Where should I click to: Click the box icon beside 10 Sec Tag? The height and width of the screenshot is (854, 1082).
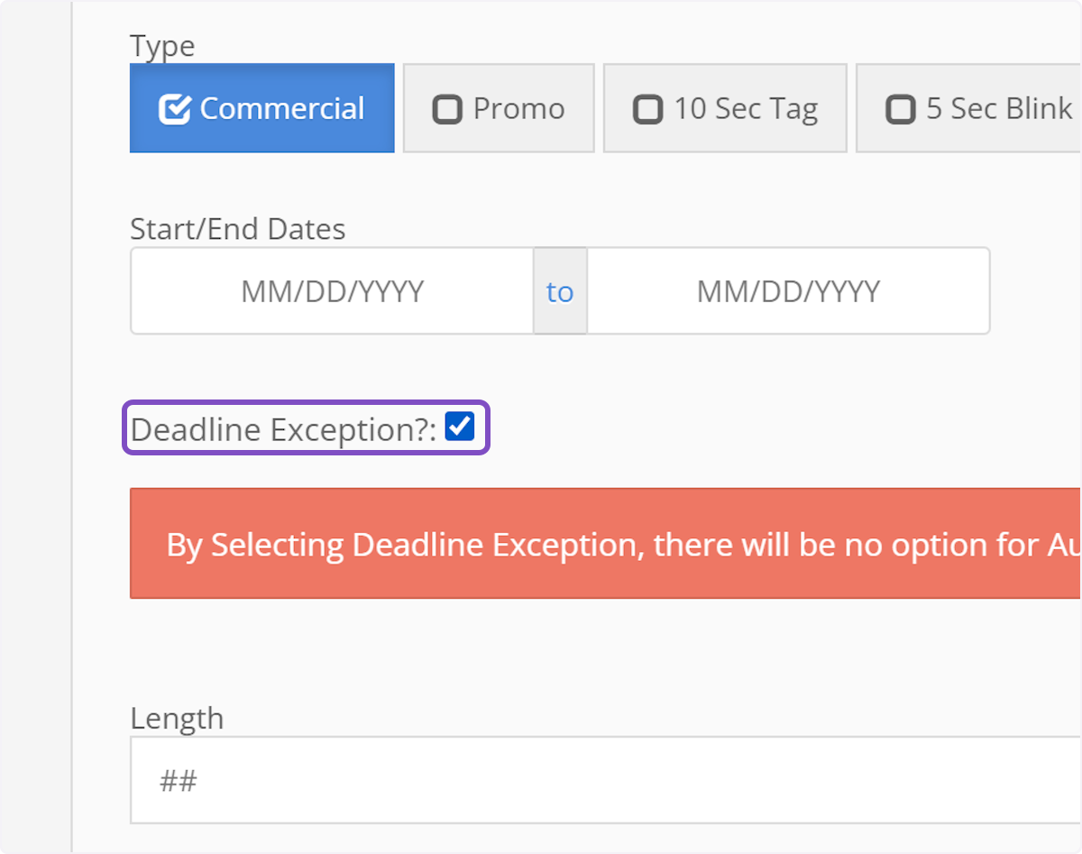tap(647, 109)
